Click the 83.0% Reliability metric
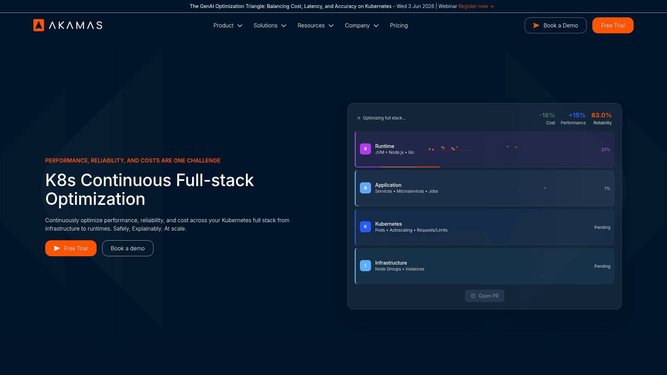Viewport: 667px width, 375px height. tap(602, 118)
